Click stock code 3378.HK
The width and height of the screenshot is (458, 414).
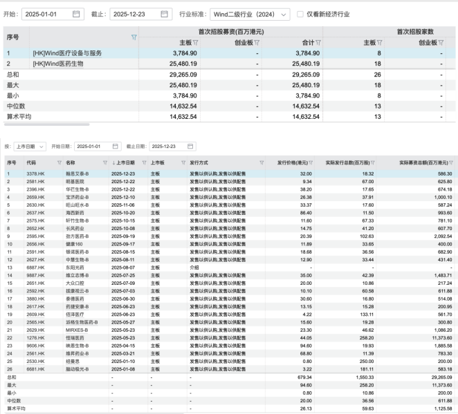(36, 173)
